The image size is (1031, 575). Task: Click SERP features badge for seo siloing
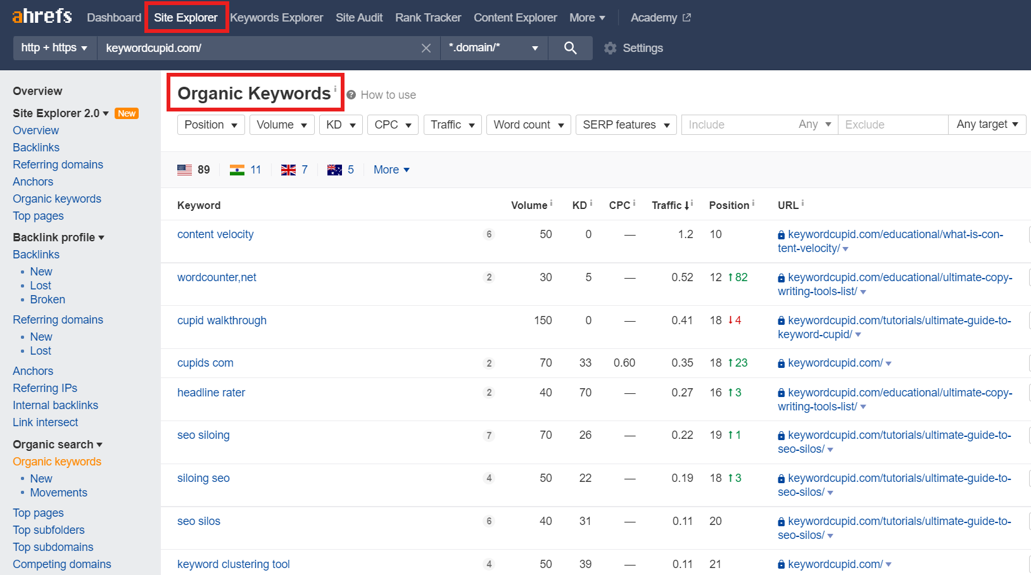click(489, 435)
